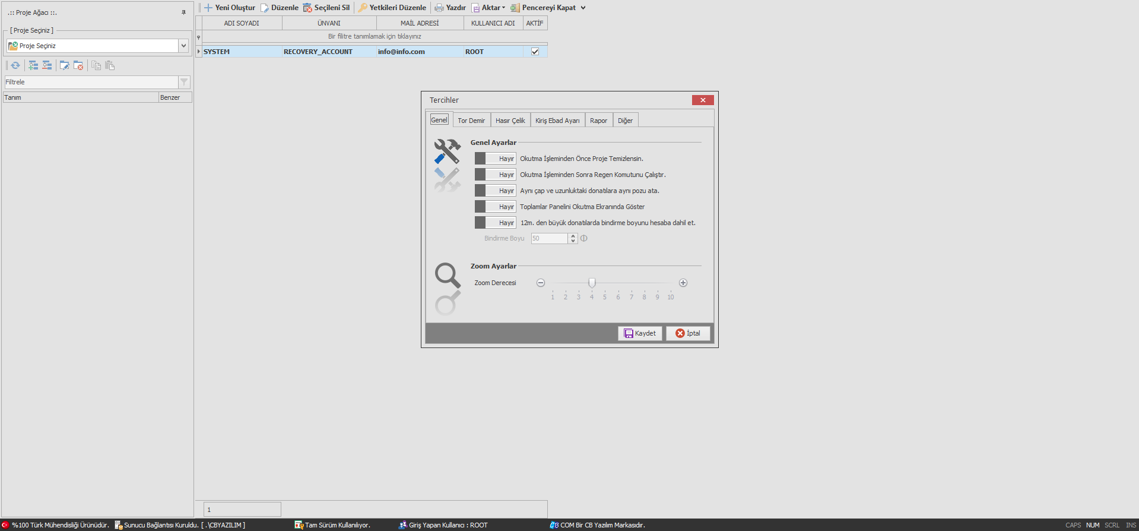Click the copy icon in project tree toolbar
The image size is (1139, 531).
96,65
